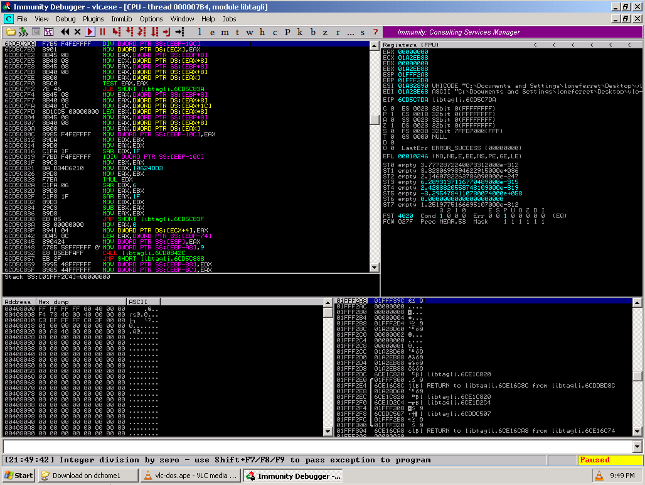Open the Jobs menu

click(x=229, y=19)
